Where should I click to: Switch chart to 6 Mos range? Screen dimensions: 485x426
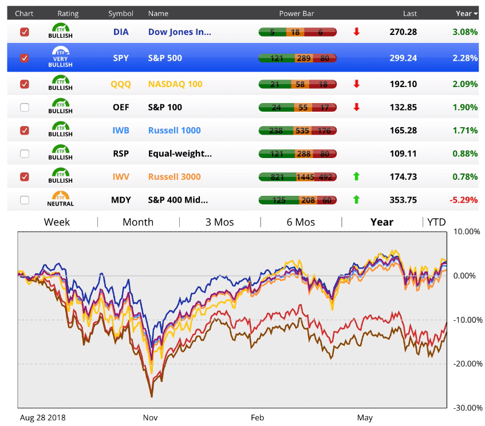point(301,222)
